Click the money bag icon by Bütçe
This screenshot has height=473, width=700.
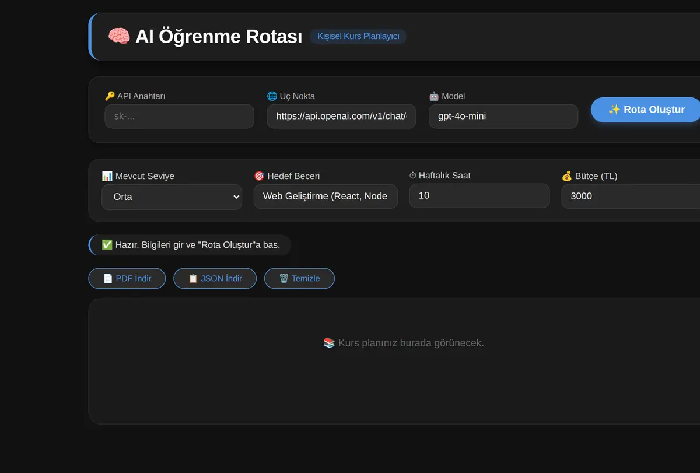tap(567, 176)
